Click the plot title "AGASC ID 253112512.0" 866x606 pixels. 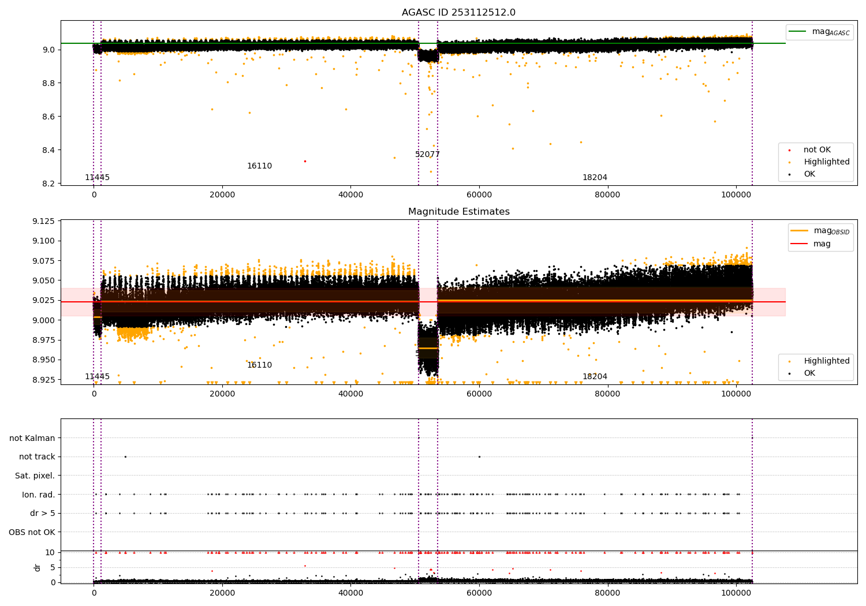tap(458, 13)
